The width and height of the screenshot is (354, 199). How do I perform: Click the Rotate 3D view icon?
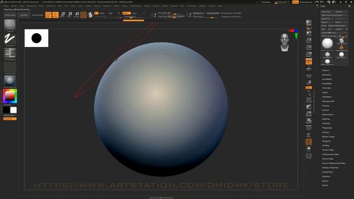coord(309,121)
